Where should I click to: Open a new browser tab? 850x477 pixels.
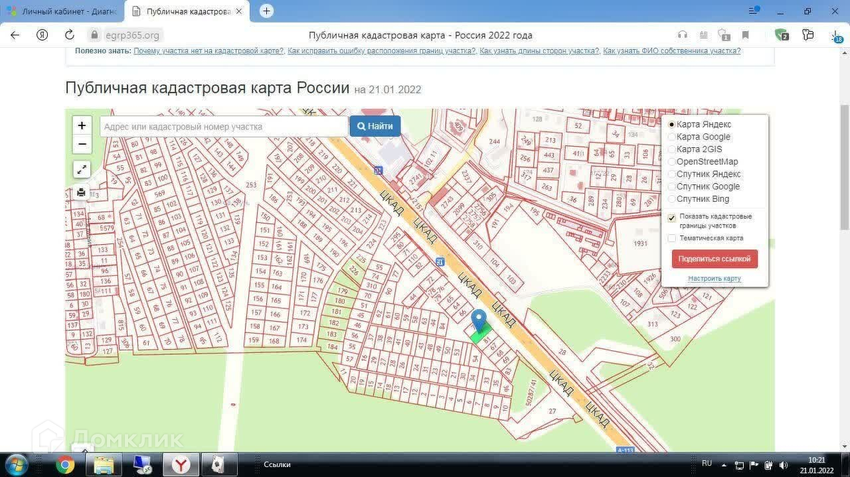[x=266, y=11]
